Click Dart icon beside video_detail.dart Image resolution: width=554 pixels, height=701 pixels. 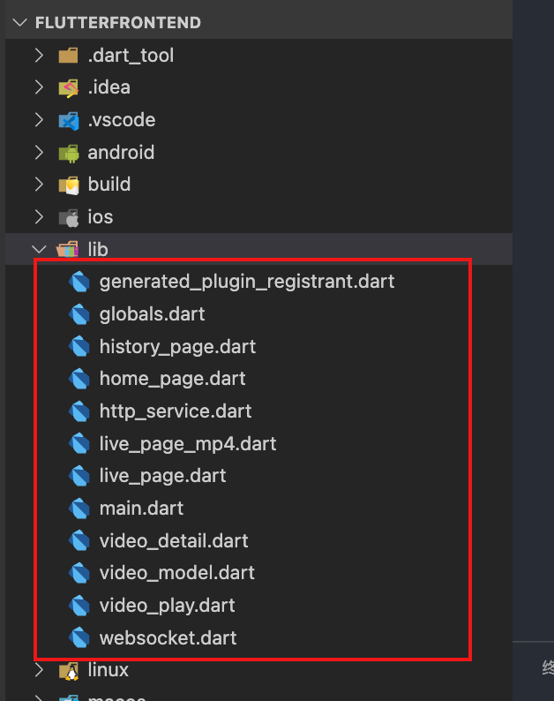click(x=79, y=540)
